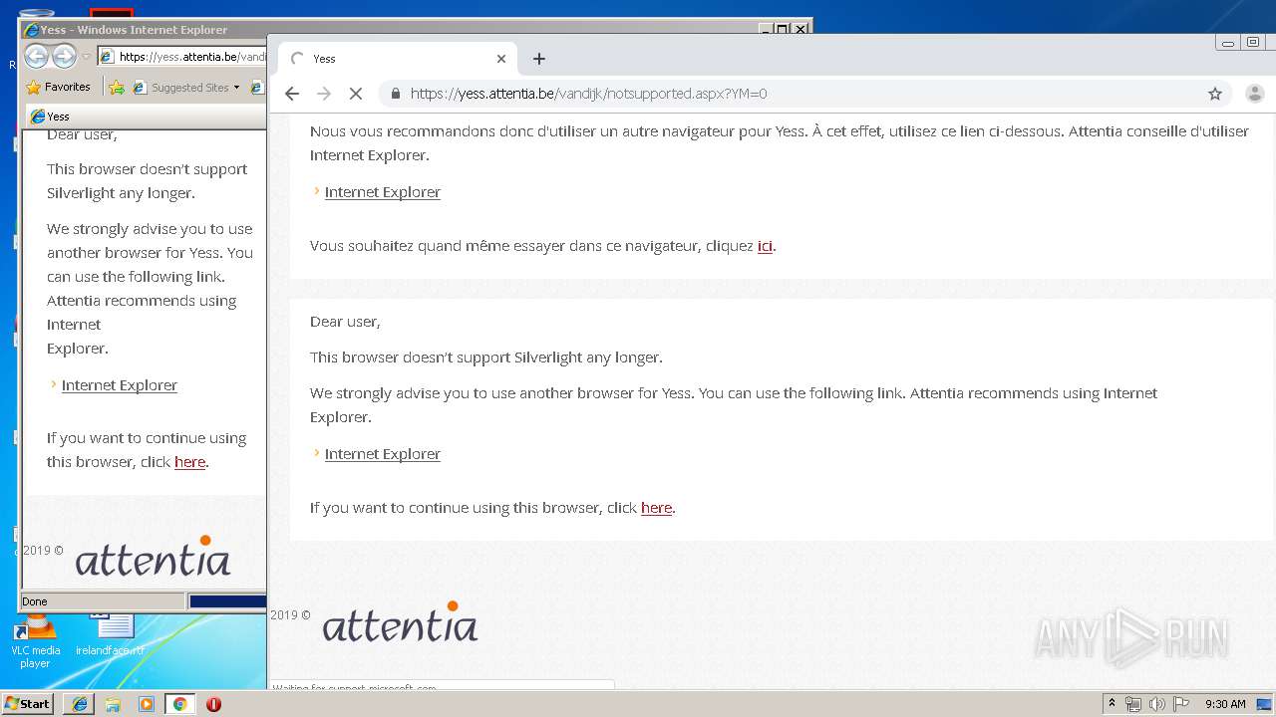The height and width of the screenshot is (717, 1276).
Task: Click the Chrome taskbar icon
Action: (x=179, y=704)
